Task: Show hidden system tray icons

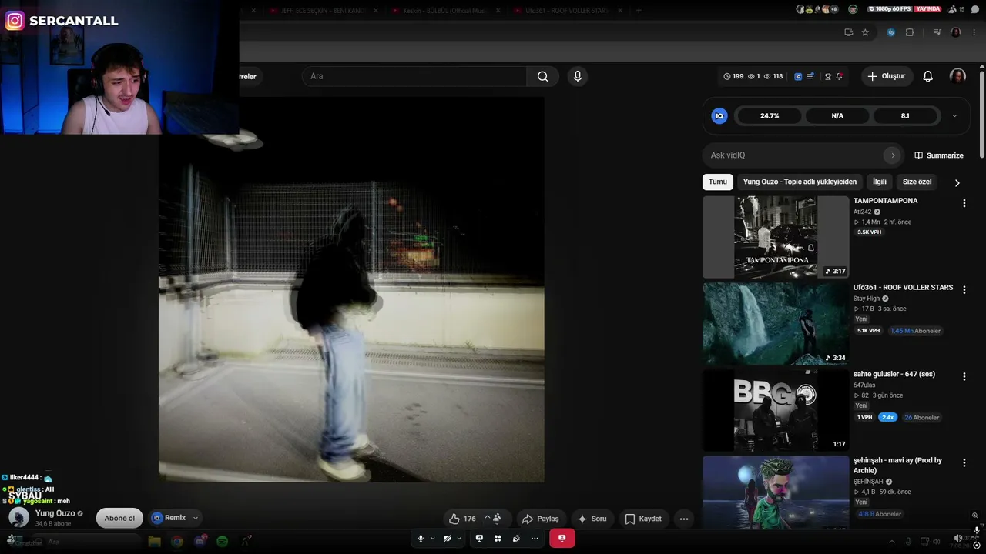Action: point(892,541)
